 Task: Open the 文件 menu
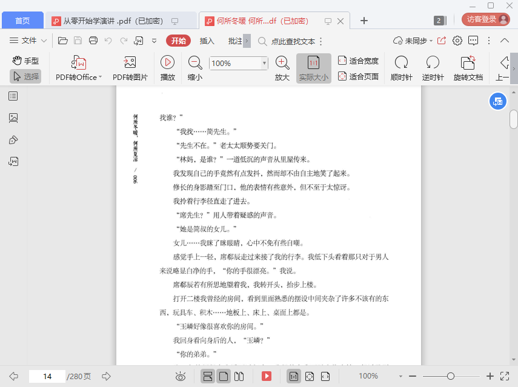tap(28, 41)
